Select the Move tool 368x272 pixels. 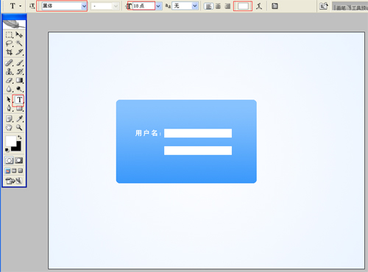19,35
